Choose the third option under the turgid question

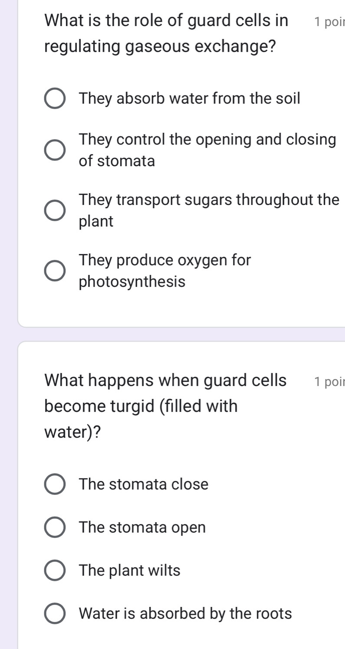[55, 570]
